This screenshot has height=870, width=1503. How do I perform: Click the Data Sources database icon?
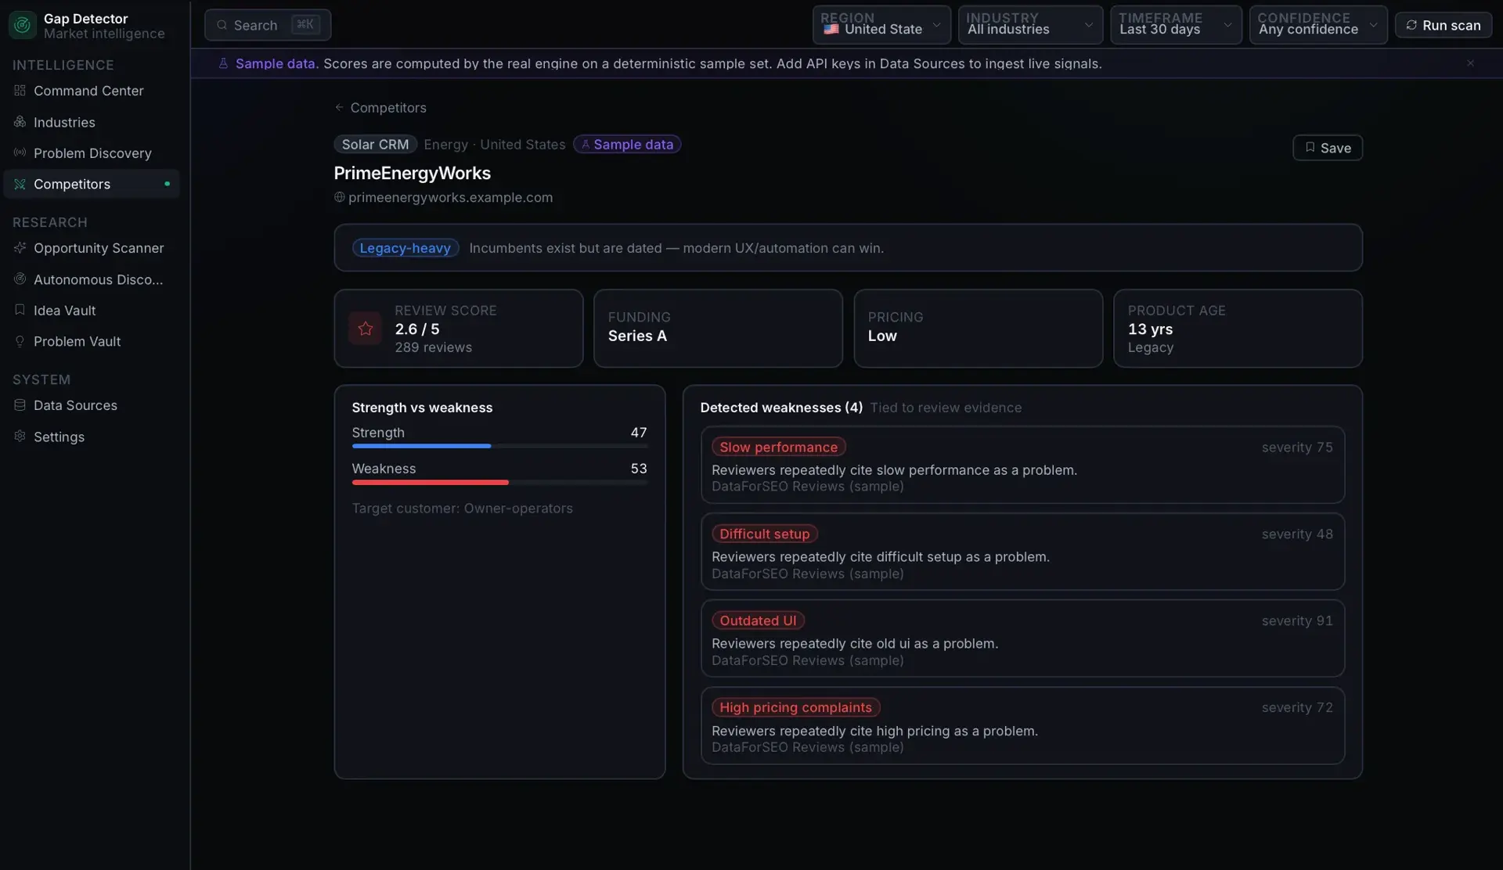[20, 405]
